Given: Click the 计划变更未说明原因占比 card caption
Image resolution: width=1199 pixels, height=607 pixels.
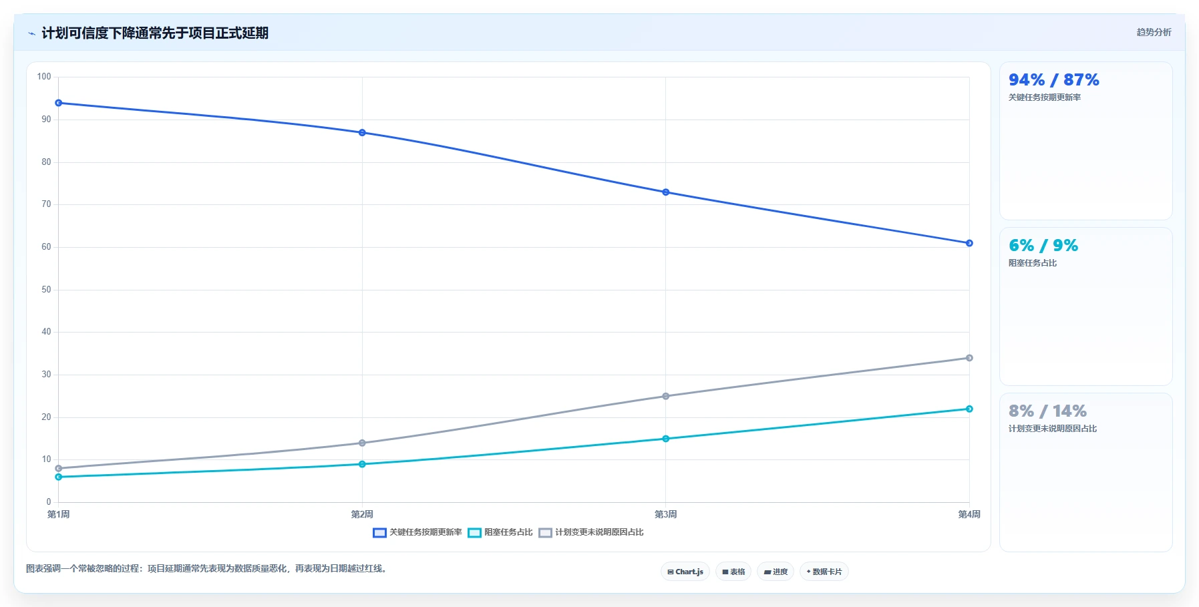Looking at the screenshot, I should pyautogui.click(x=1053, y=429).
